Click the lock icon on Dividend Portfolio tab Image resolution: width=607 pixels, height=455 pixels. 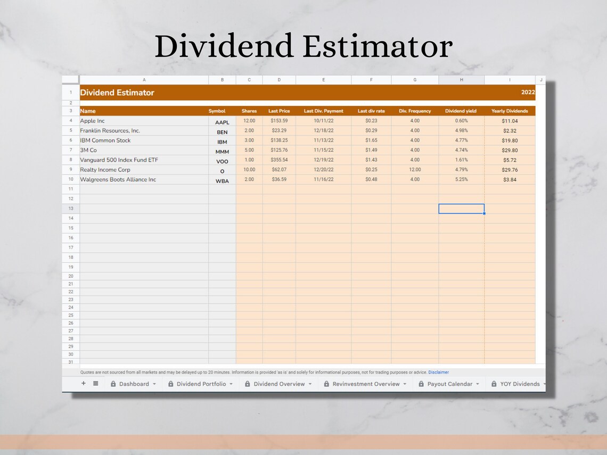pyautogui.click(x=171, y=384)
